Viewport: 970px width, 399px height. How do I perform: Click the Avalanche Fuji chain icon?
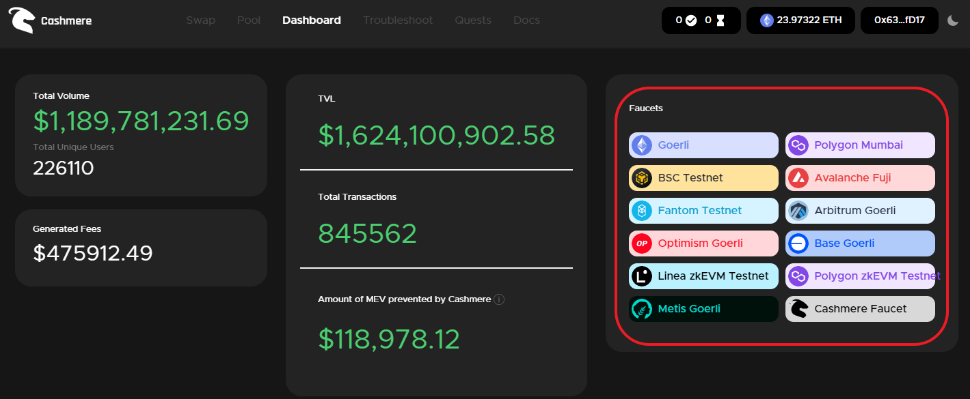point(798,178)
